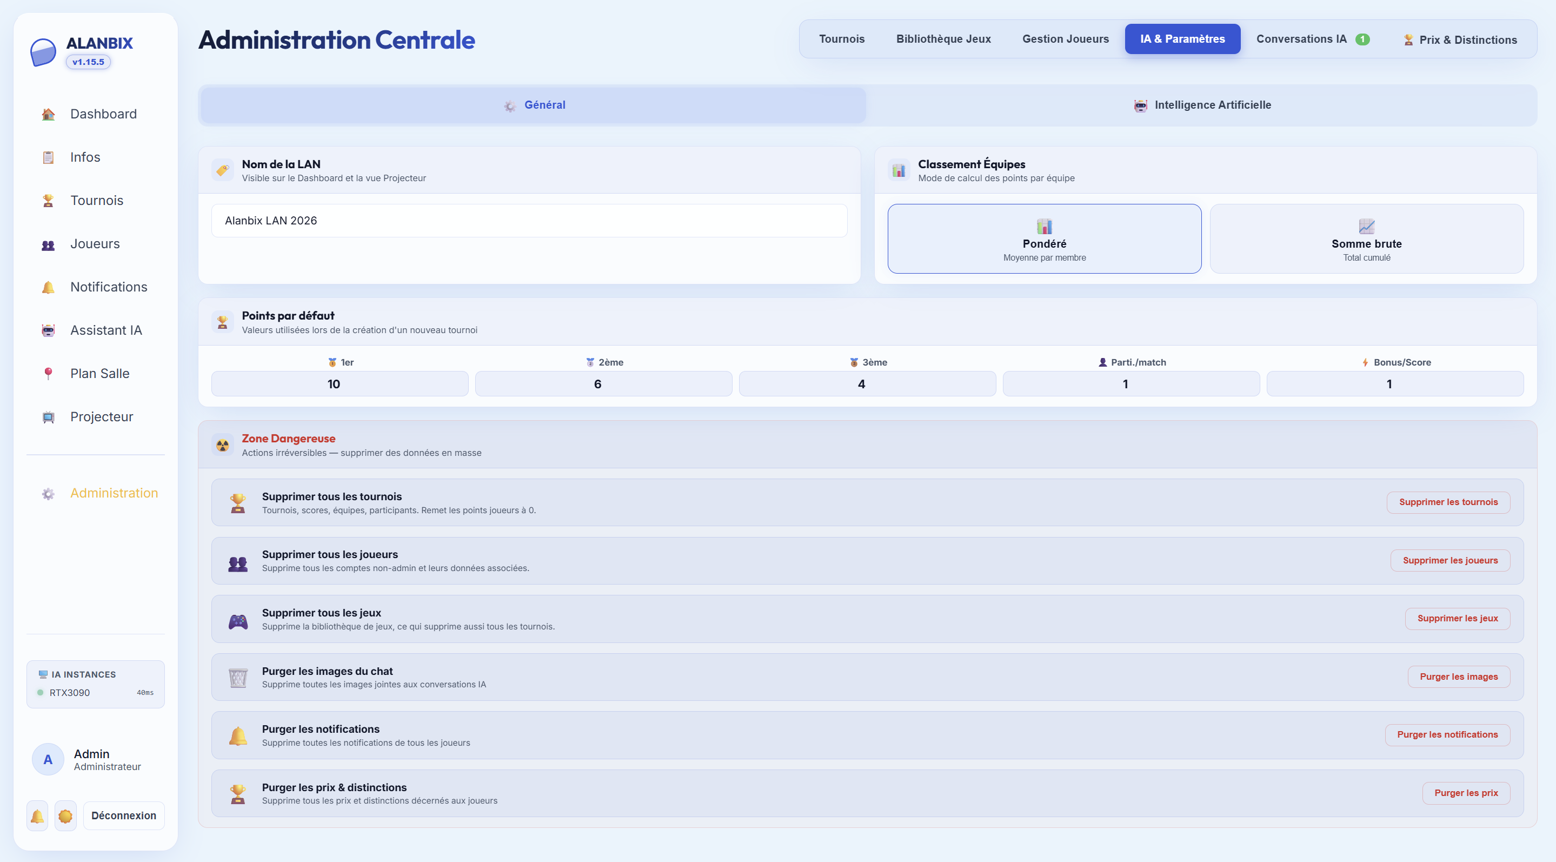The width and height of the screenshot is (1556, 862).
Task: Click the Joueurs people icon in the sidebar
Action: pos(48,244)
